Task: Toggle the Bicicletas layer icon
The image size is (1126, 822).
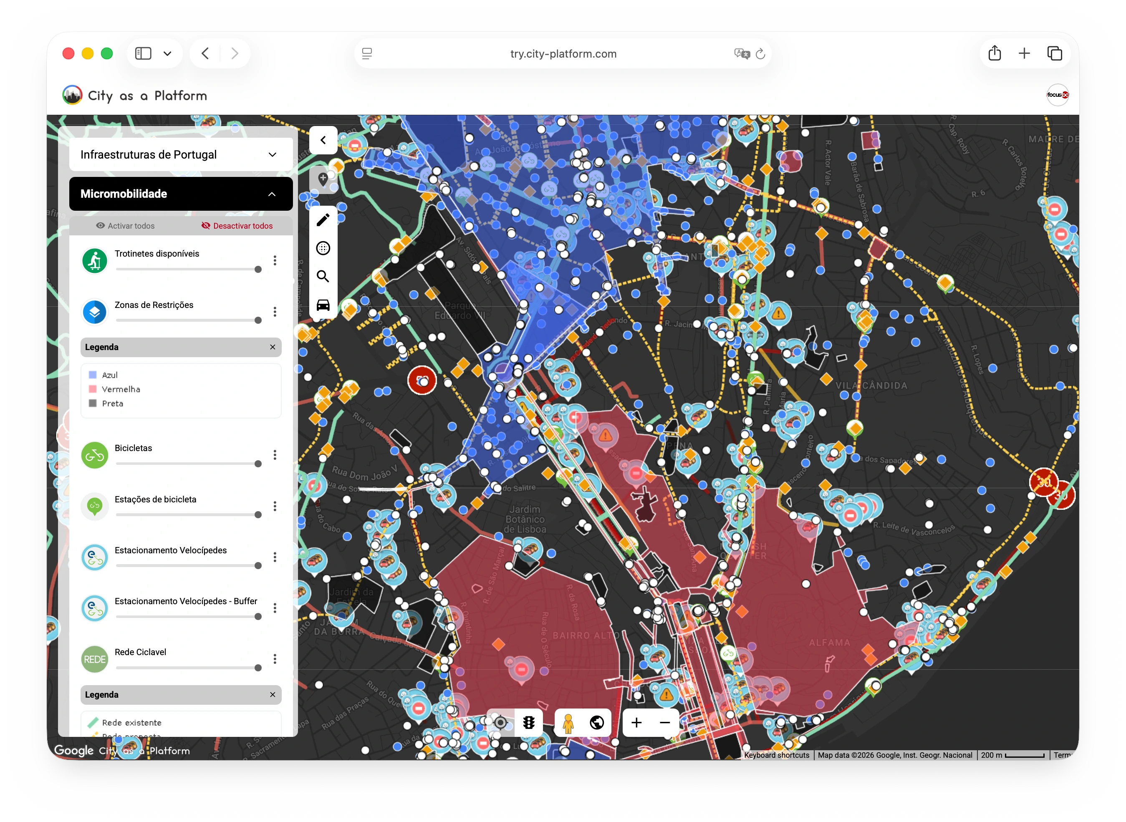Action: point(95,455)
